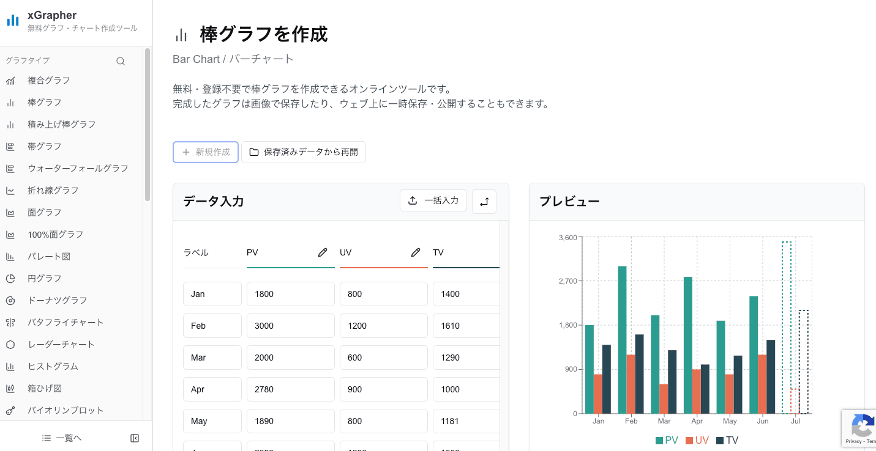The image size is (876, 451).
Task: Click the teal PV legend color swatch
Action: (x=660, y=439)
